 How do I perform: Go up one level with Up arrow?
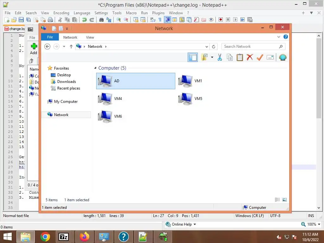coord(71,47)
